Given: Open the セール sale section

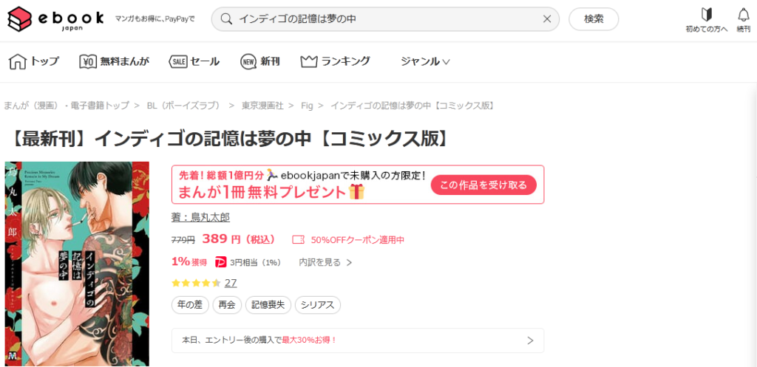Looking at the screenshot, I should pyautogui.click(x=194, y=61).
